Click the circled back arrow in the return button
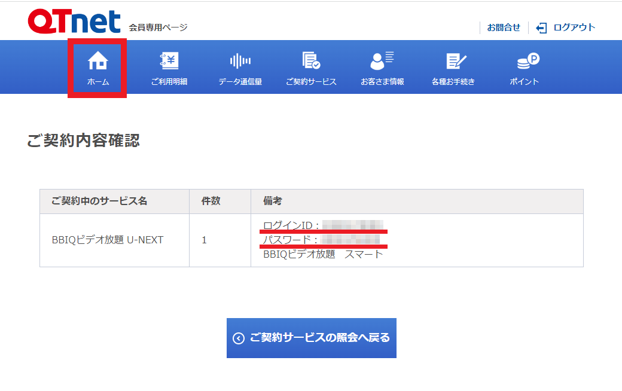 pos(239,338)
